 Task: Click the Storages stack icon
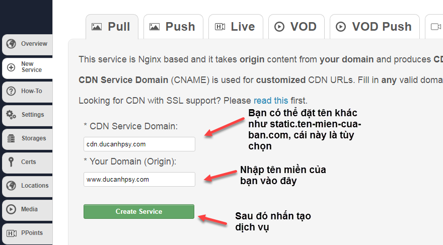tap(11, 138)
